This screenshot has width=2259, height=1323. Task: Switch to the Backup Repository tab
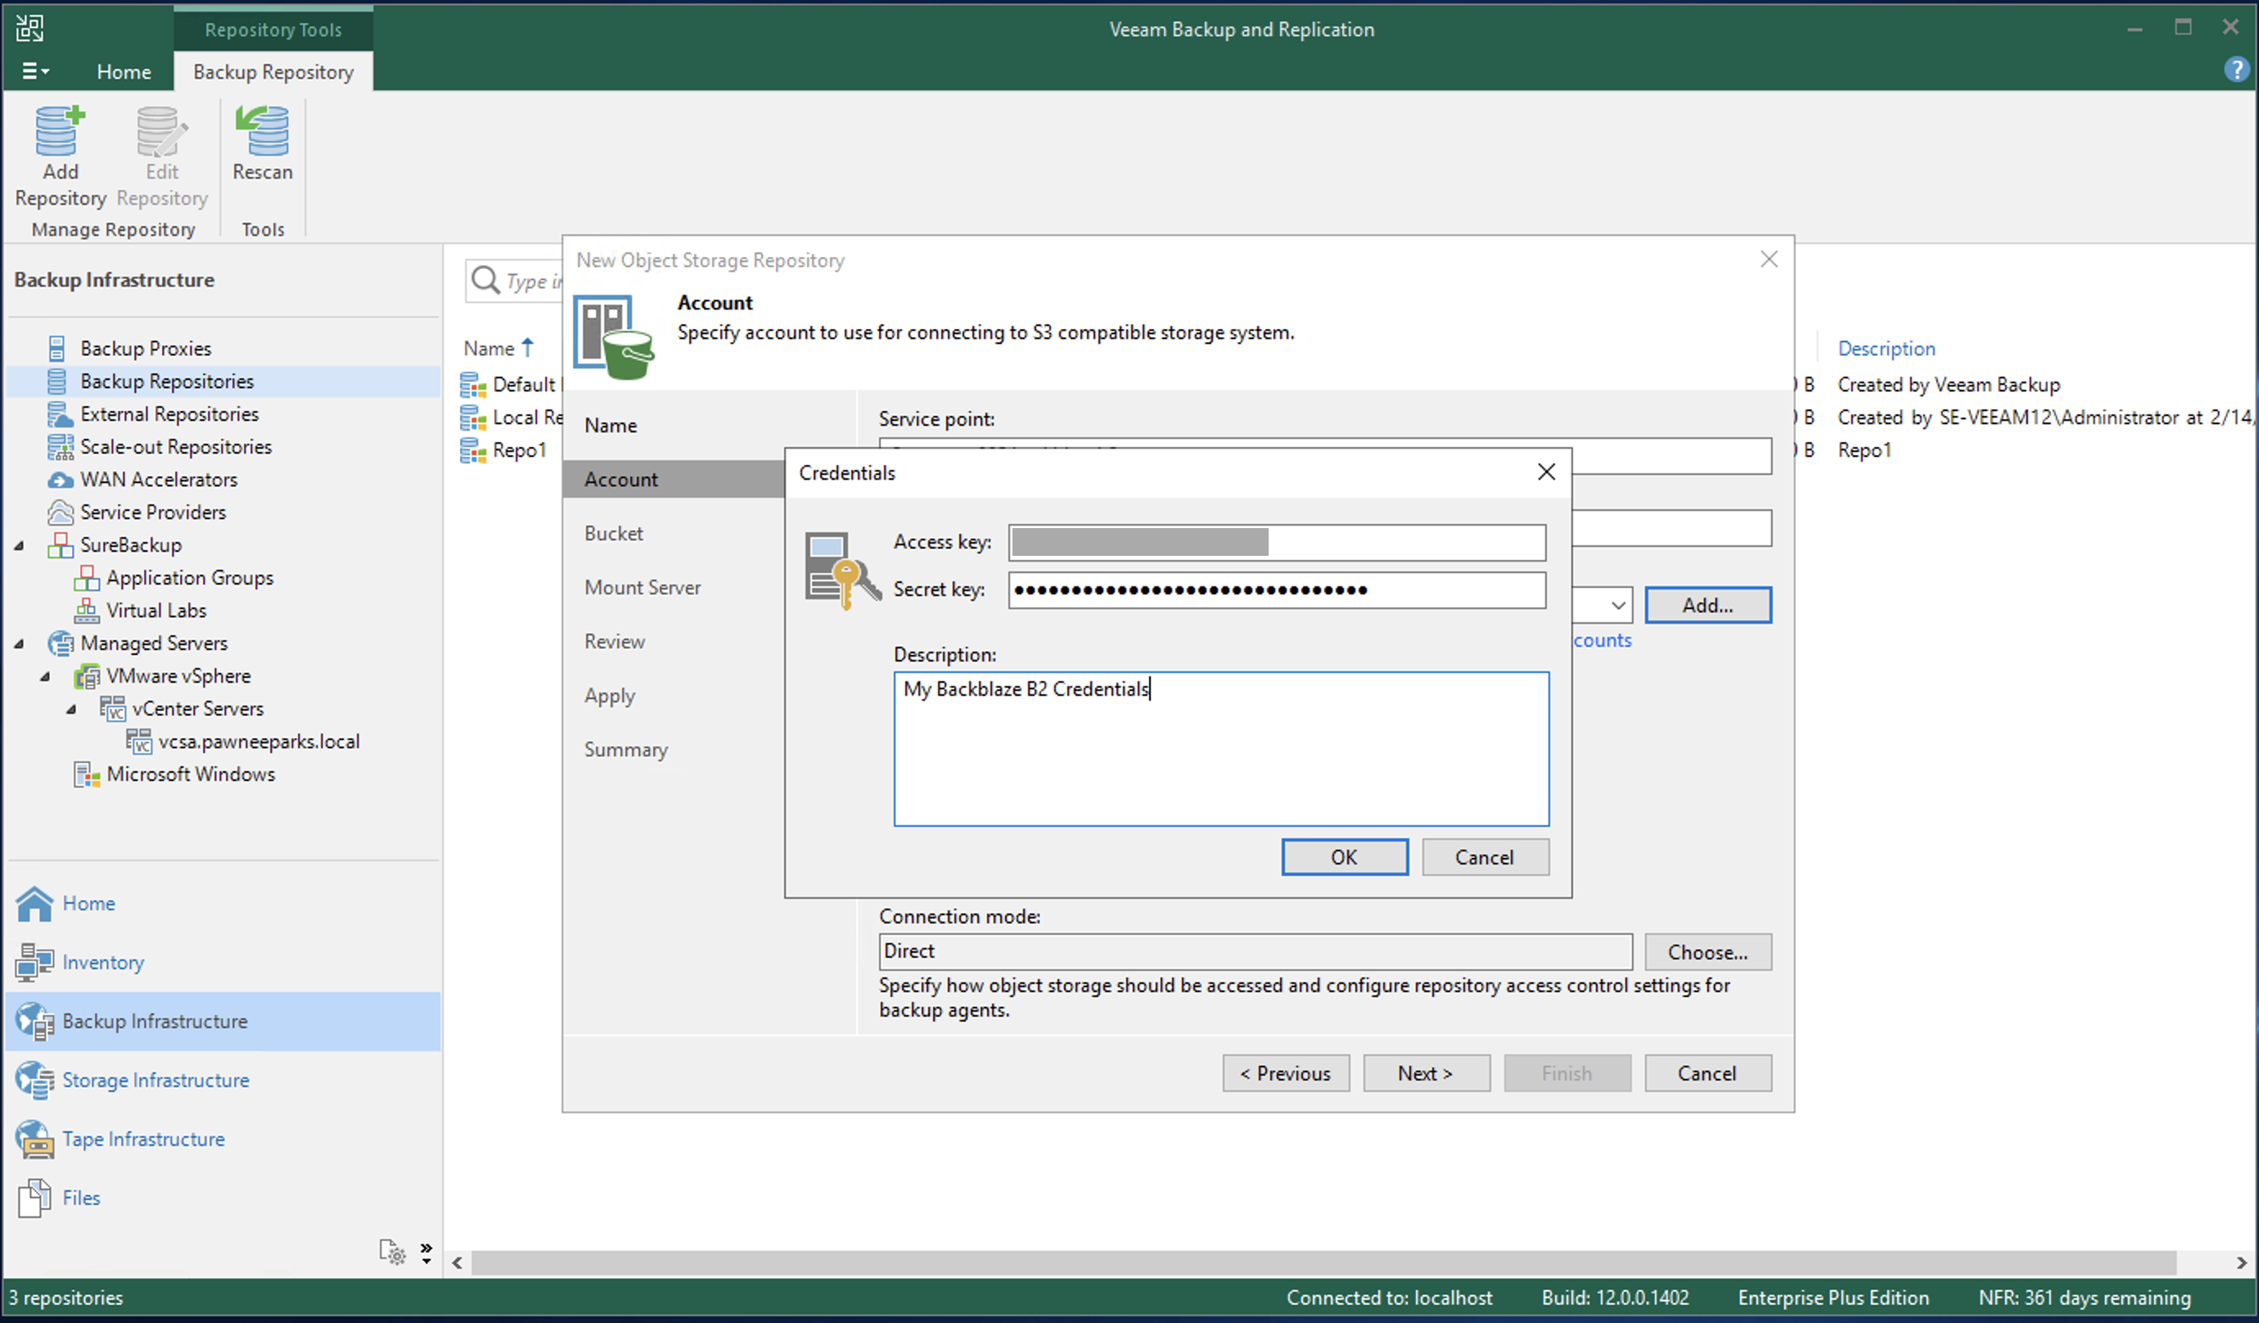[273, 72]
